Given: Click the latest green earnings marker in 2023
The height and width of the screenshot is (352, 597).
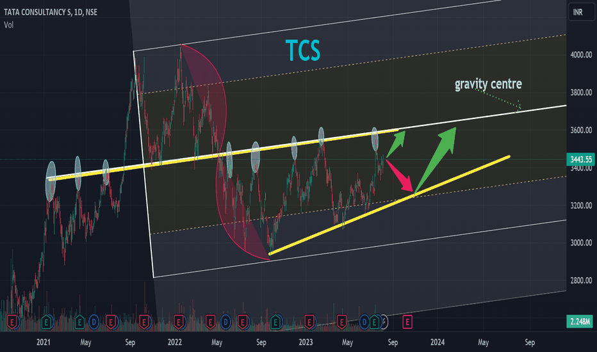Looking at the screenshot, I should tap(375, 323).
